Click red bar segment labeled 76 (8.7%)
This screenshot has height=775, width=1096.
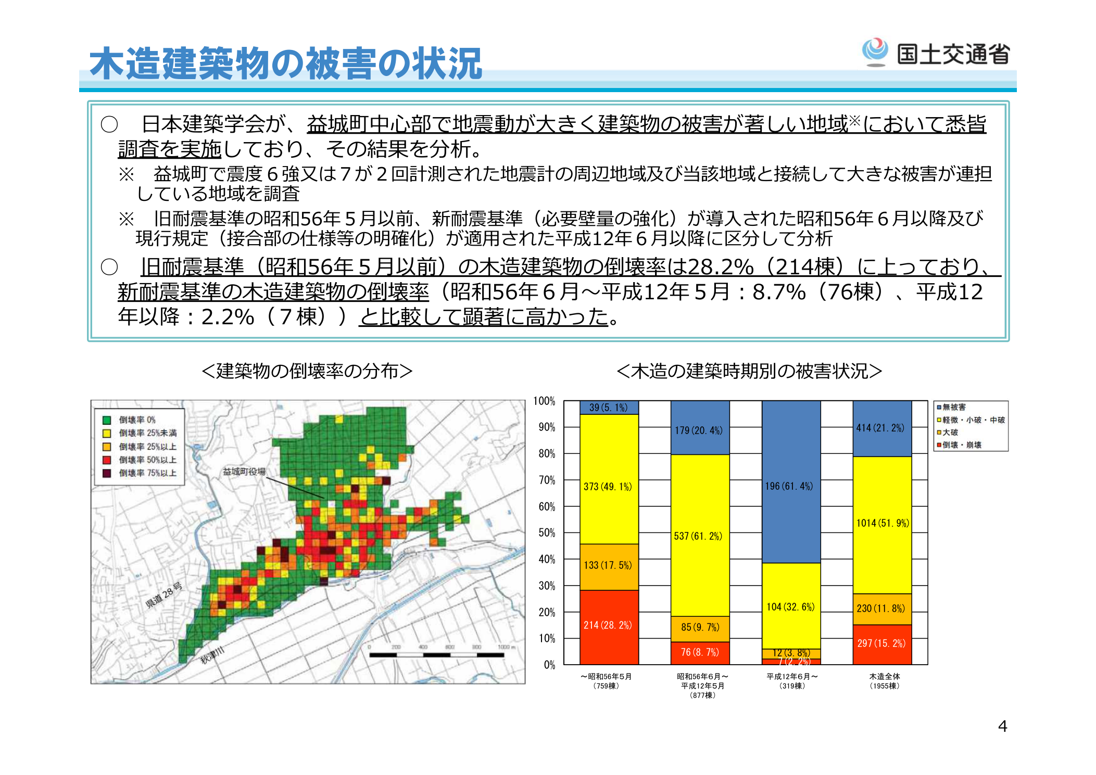(700, 653)
